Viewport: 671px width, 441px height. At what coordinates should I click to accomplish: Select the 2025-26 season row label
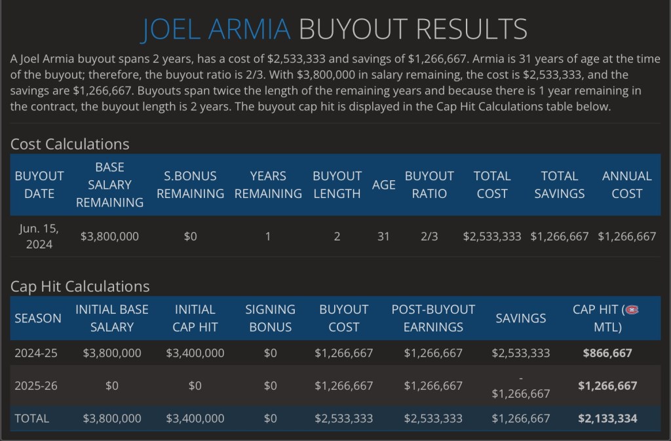36,386
